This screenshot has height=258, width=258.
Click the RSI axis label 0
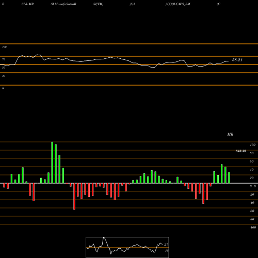pos(3,88)
